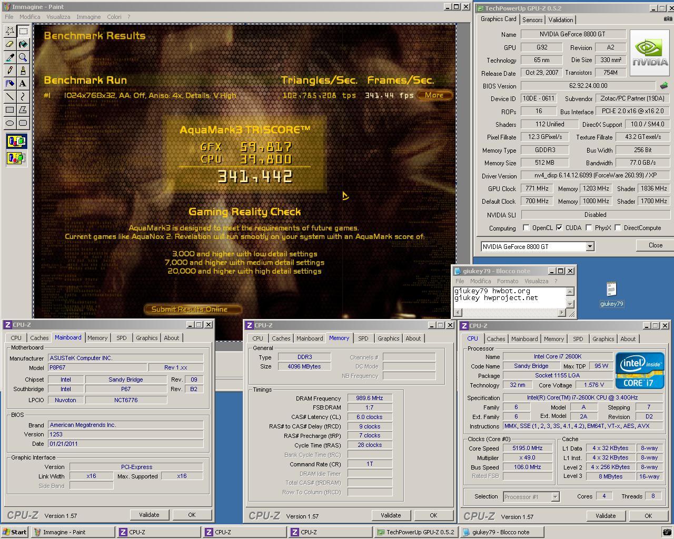Viewport: 674px width, 539px height.
Task: Switch to the Validation tab in GPU-Z
Action: coord(561,20)
